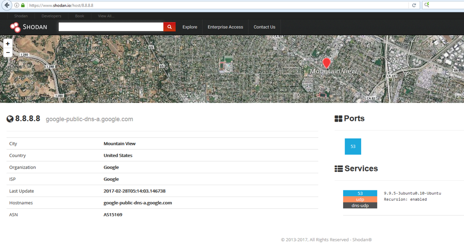Click the Organization value Google

click(x=111, y=167)
